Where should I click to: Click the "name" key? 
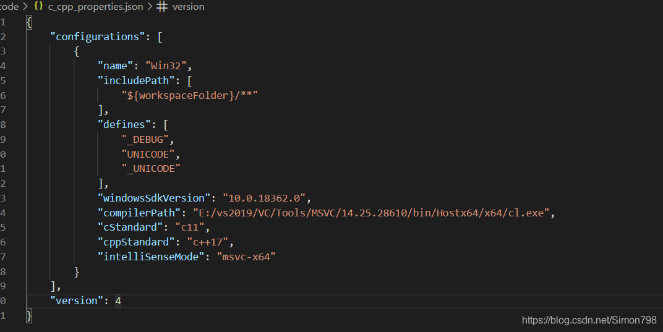pyautogui.click(x=116, y=66)
